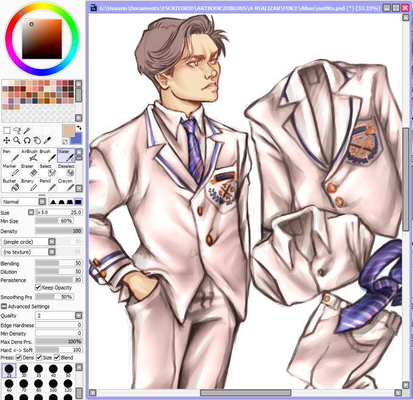
Task: Click the Min Density value field
Action: (59, 333)
